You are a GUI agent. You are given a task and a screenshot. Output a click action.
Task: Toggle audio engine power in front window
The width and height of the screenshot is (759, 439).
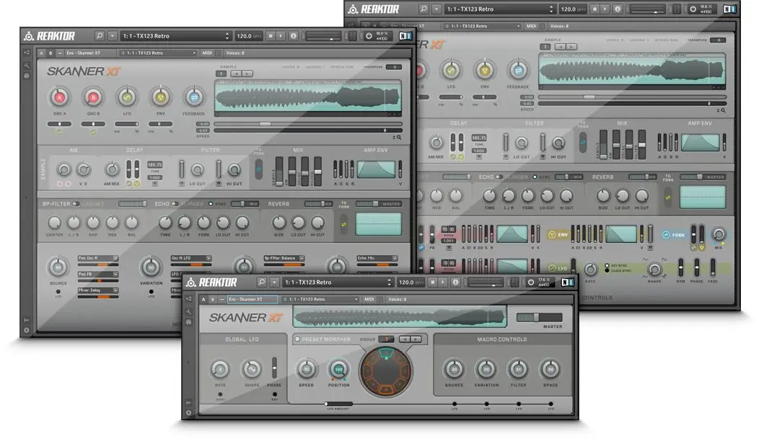click(x=531, y=283)
